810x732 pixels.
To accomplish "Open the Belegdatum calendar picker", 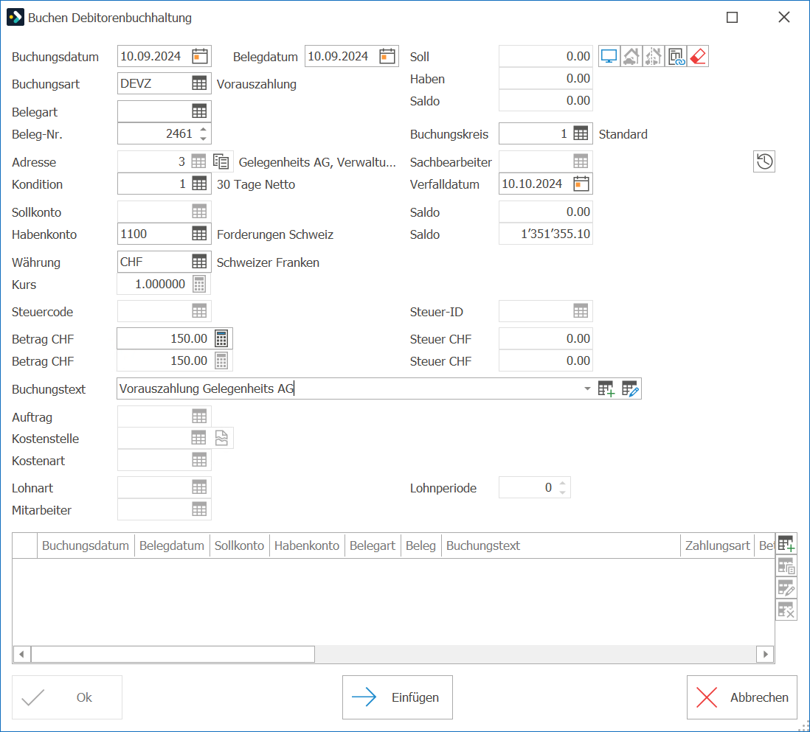I will tap(387, 56).
